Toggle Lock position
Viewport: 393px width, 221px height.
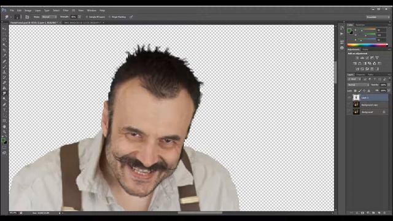coord(364,91)
